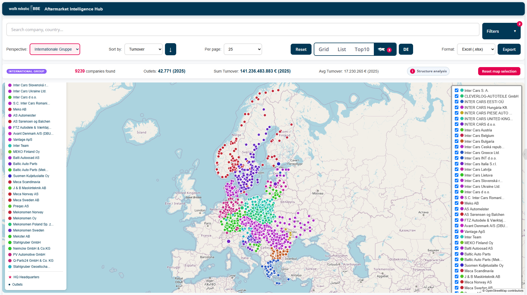Image resolution: width=527 pixels, height=295 pixels.
Task: Click the search company input field
Action: tap(243, 29)
